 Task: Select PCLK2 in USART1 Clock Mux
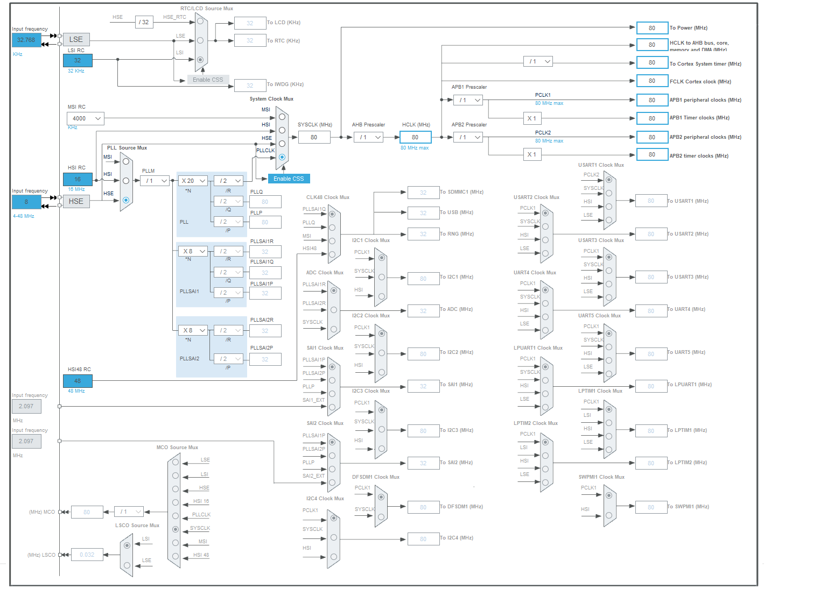[x=609, y=180]
